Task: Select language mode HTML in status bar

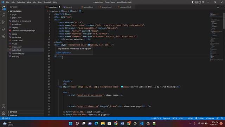Action: [189, 119]
